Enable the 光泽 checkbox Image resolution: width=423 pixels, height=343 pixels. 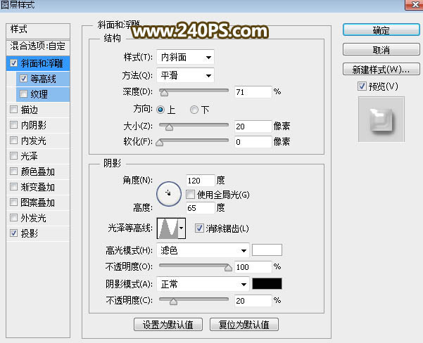(x=13, y=155)
